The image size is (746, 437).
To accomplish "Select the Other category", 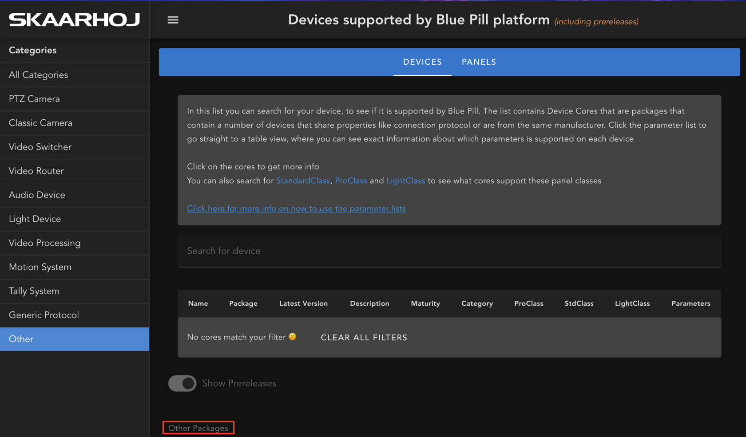I will tap(75, 339).
